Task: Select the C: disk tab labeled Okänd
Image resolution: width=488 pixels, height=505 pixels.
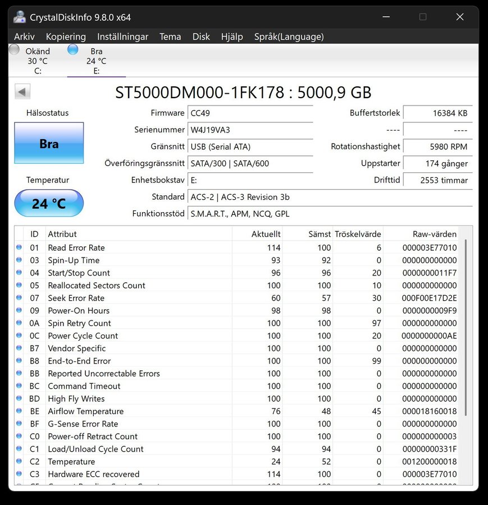Action: point(38,61)
